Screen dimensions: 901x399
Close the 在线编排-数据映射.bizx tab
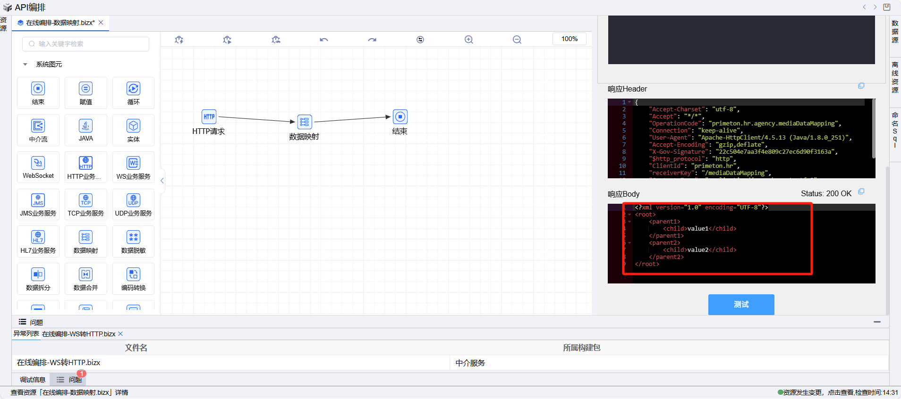click(101, 23)
